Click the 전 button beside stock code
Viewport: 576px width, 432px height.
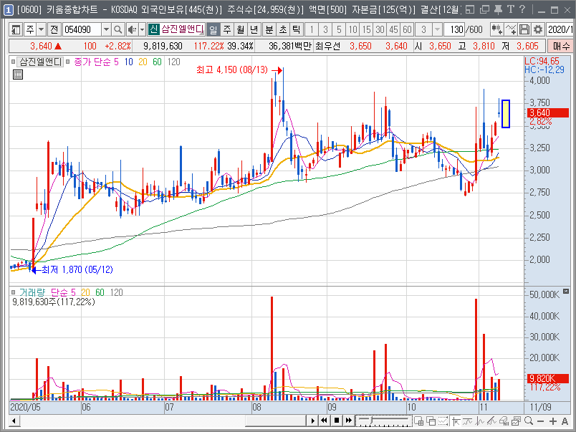[54, 29]
